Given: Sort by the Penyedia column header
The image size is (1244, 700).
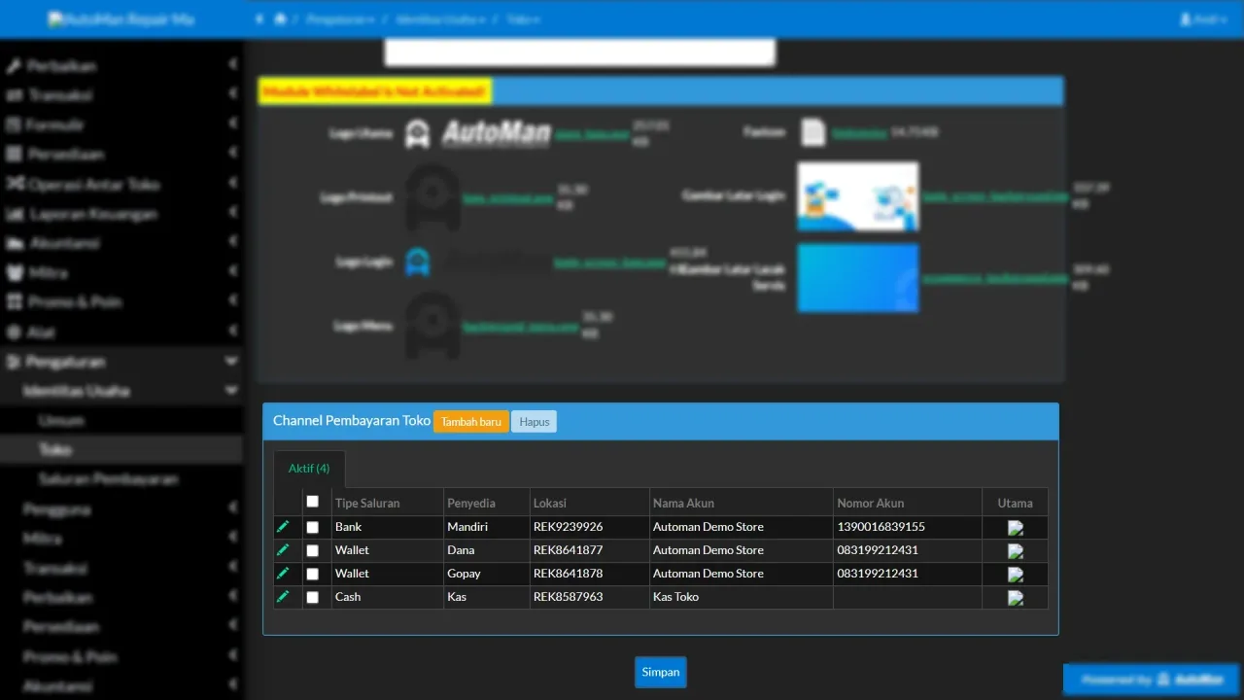Looking at the screenshot, I should 471,503.
